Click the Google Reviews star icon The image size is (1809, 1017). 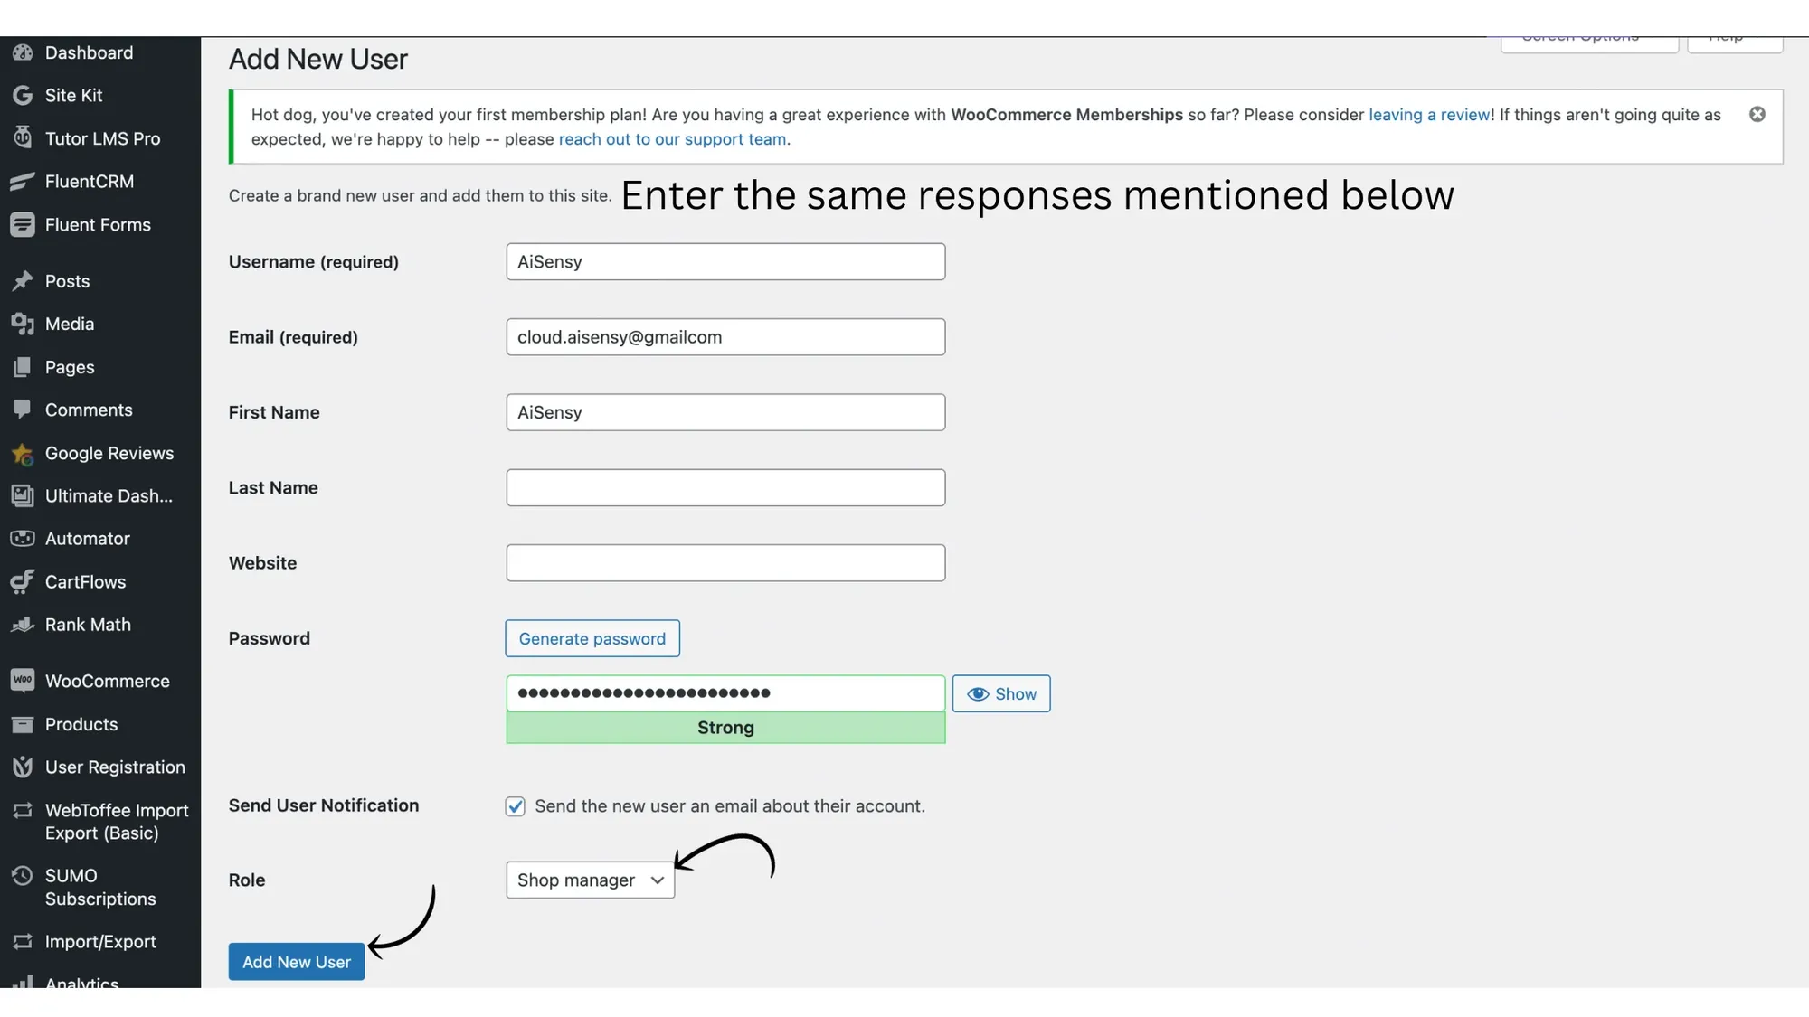pos(23,453)
